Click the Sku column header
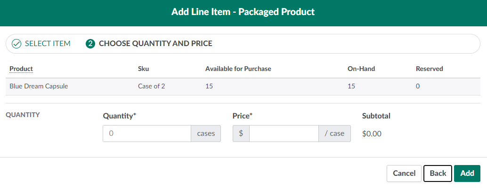This screenshot has height=189, width=487. click(x=143, y=69)
